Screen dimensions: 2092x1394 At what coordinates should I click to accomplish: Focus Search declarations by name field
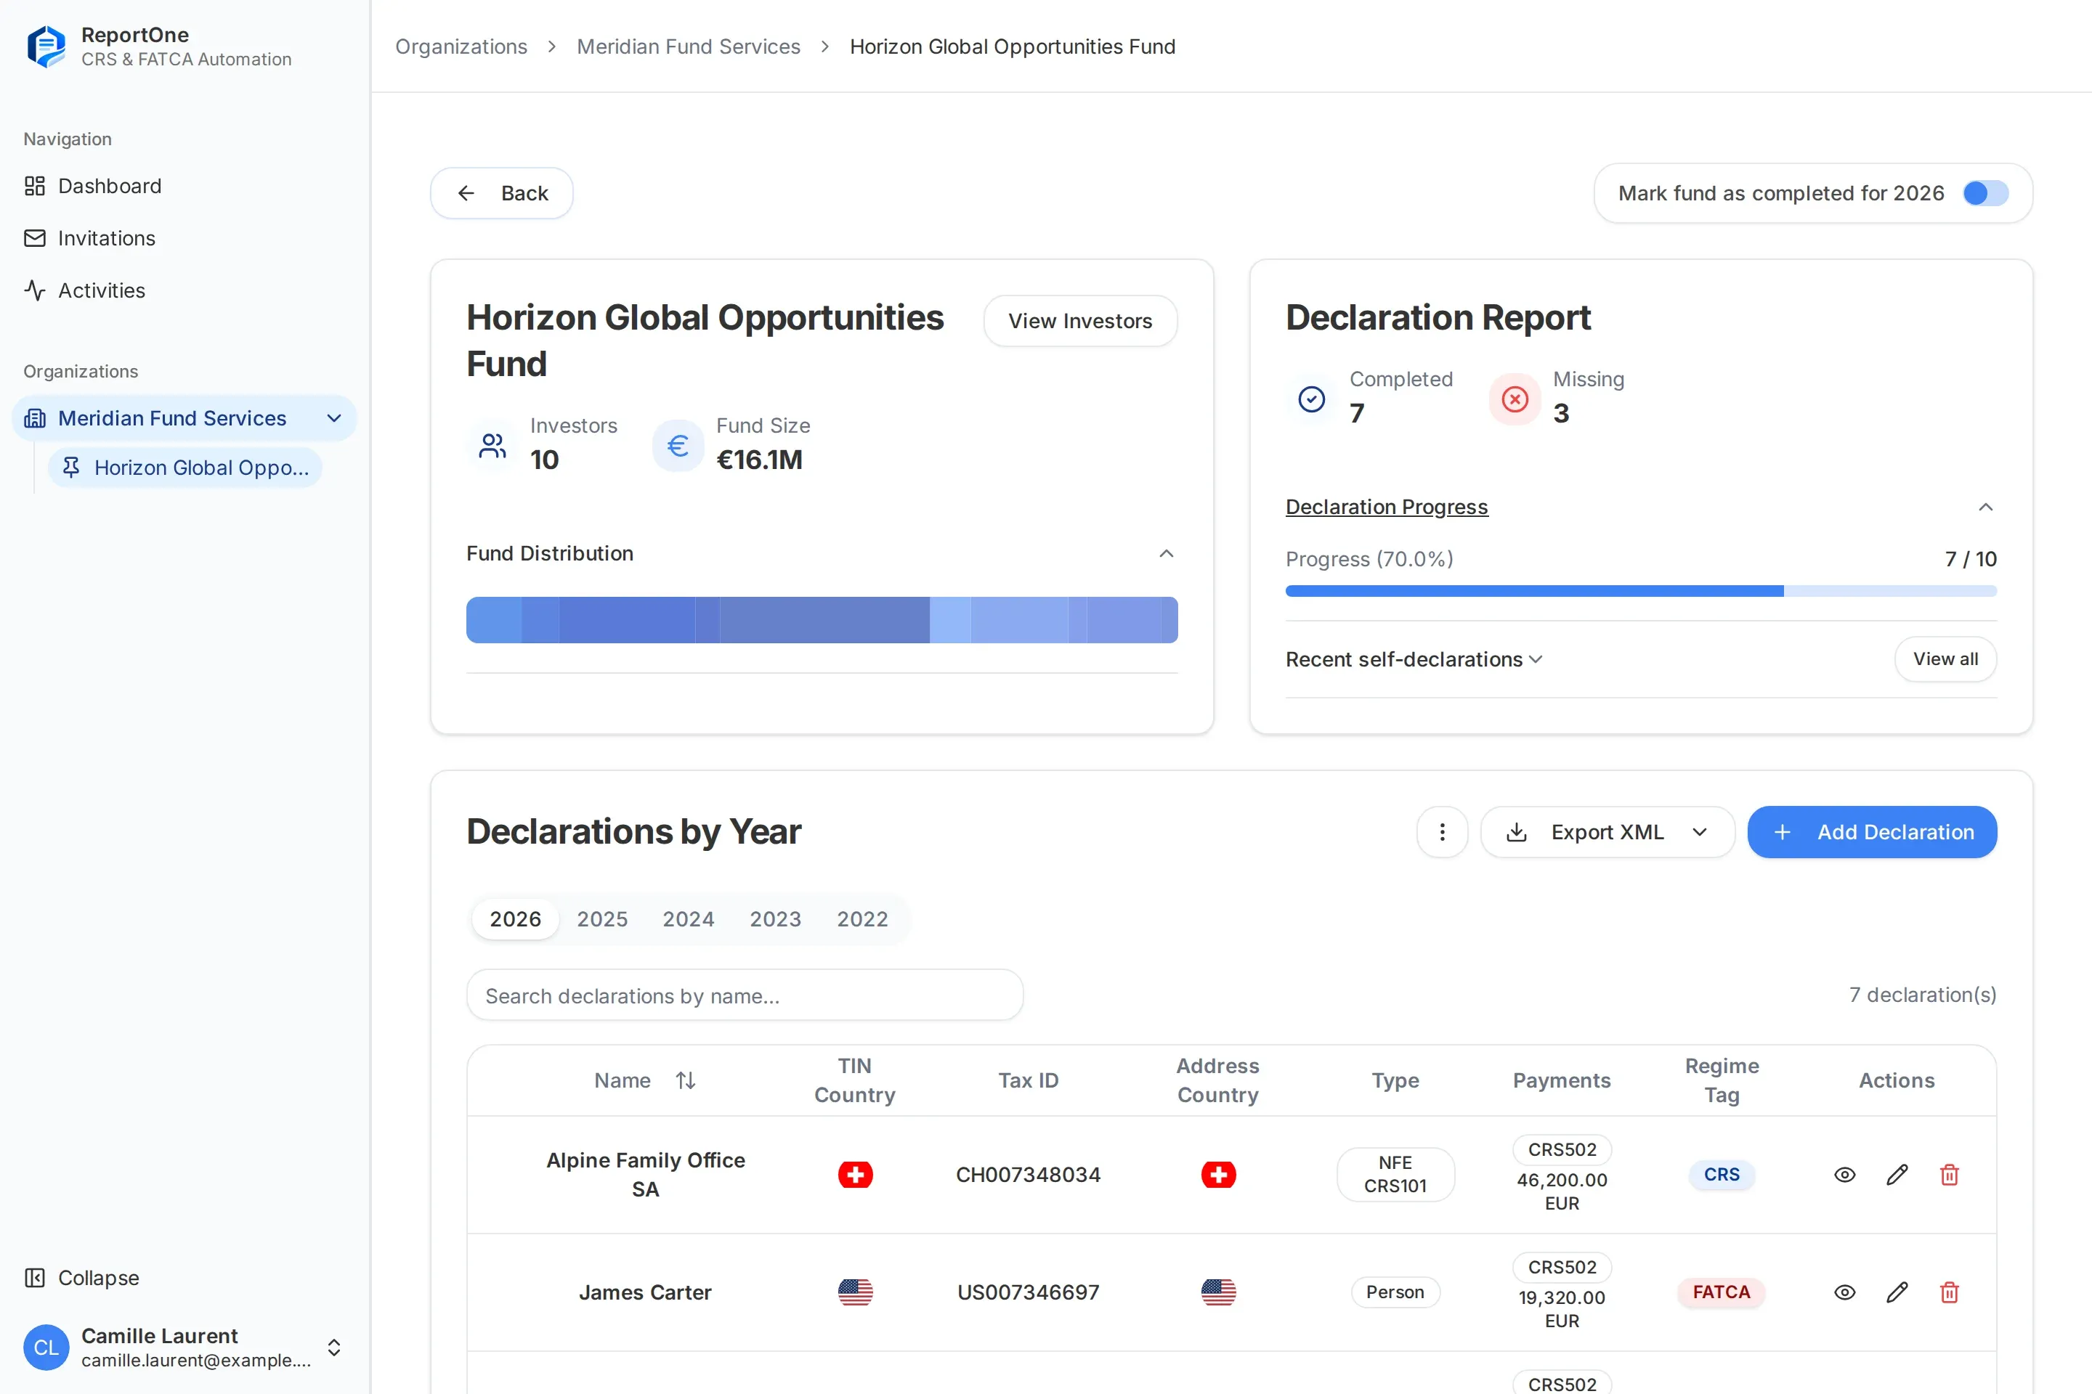[x=745, y=995]
